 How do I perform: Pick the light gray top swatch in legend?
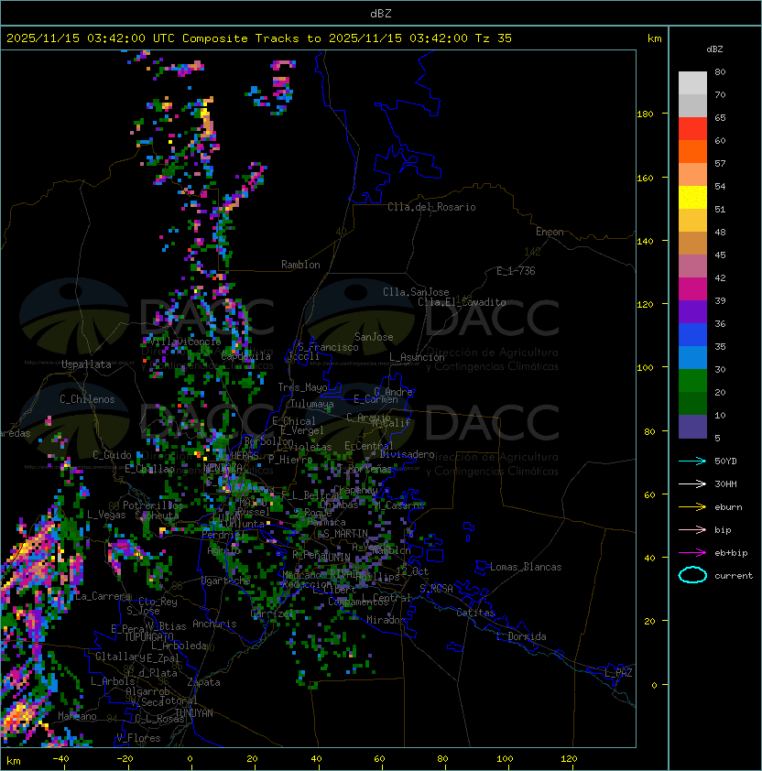692,83
